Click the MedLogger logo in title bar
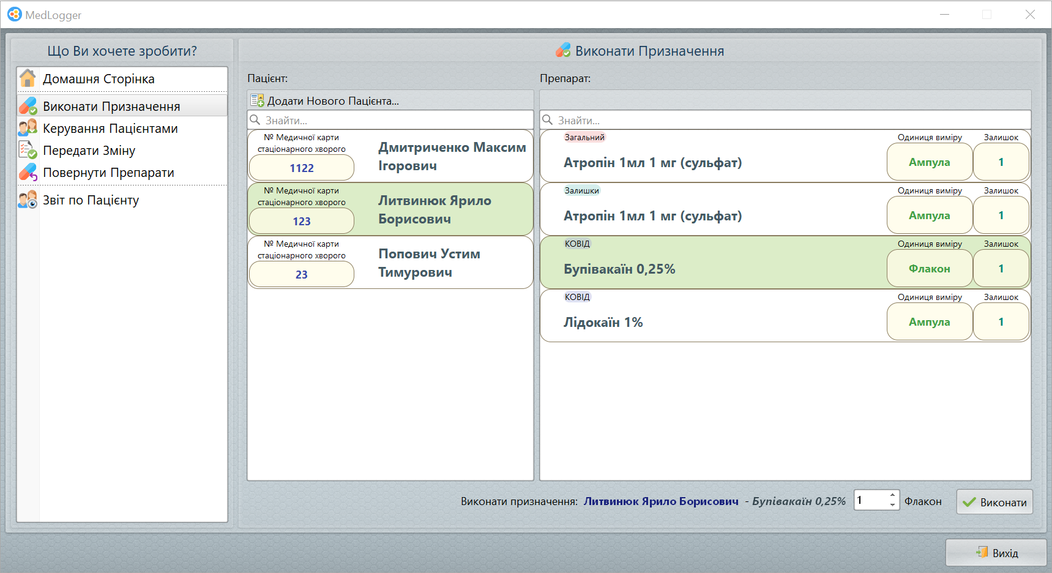 click(14, 14)
